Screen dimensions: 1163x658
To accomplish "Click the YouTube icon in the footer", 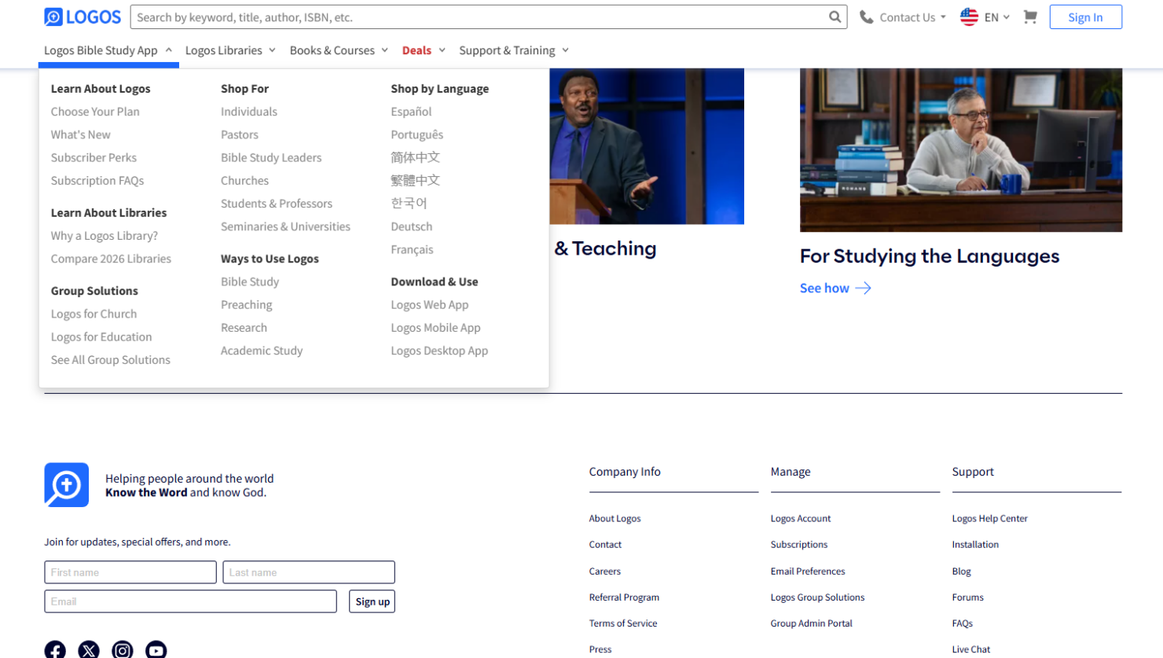I will click(x=156, y=649).
